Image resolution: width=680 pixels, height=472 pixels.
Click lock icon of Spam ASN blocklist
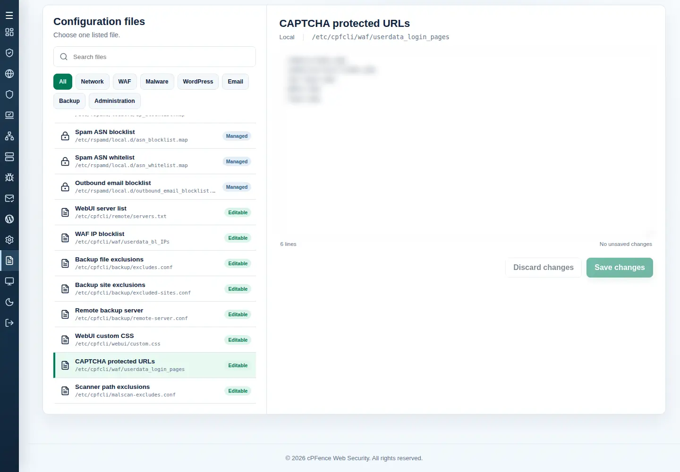coord(65,136)
